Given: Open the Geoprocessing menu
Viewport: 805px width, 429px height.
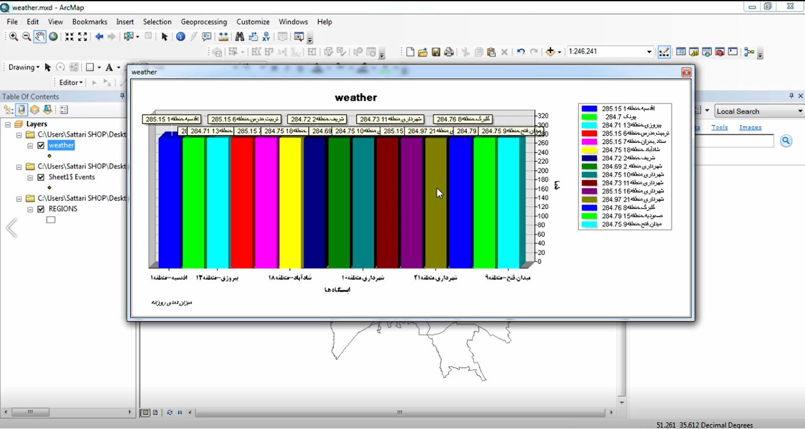Looking at the screenshot, I should [x=203, y=22].
